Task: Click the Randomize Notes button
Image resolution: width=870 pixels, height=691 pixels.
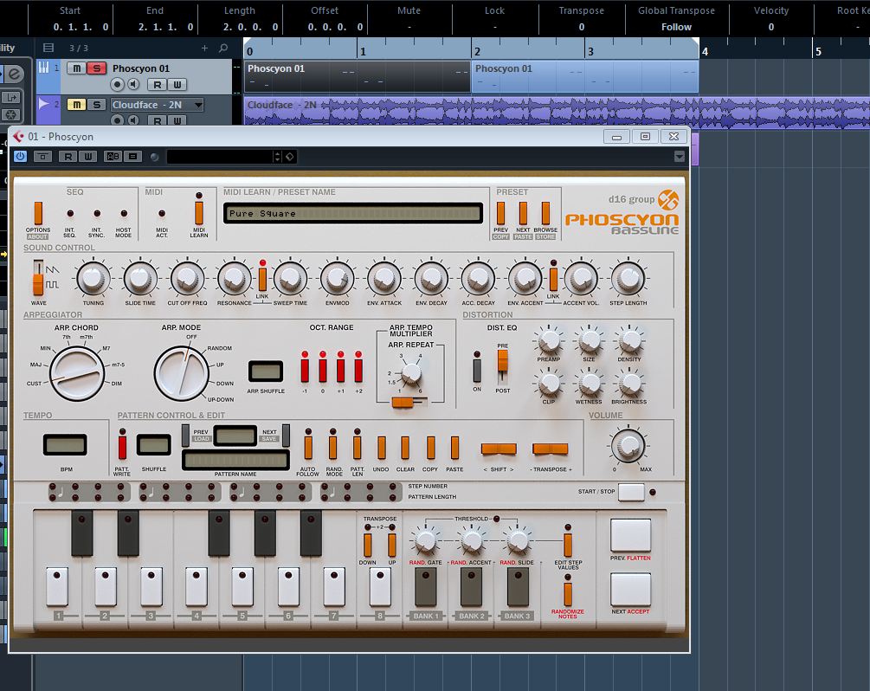Action: [x=568, y=594]
